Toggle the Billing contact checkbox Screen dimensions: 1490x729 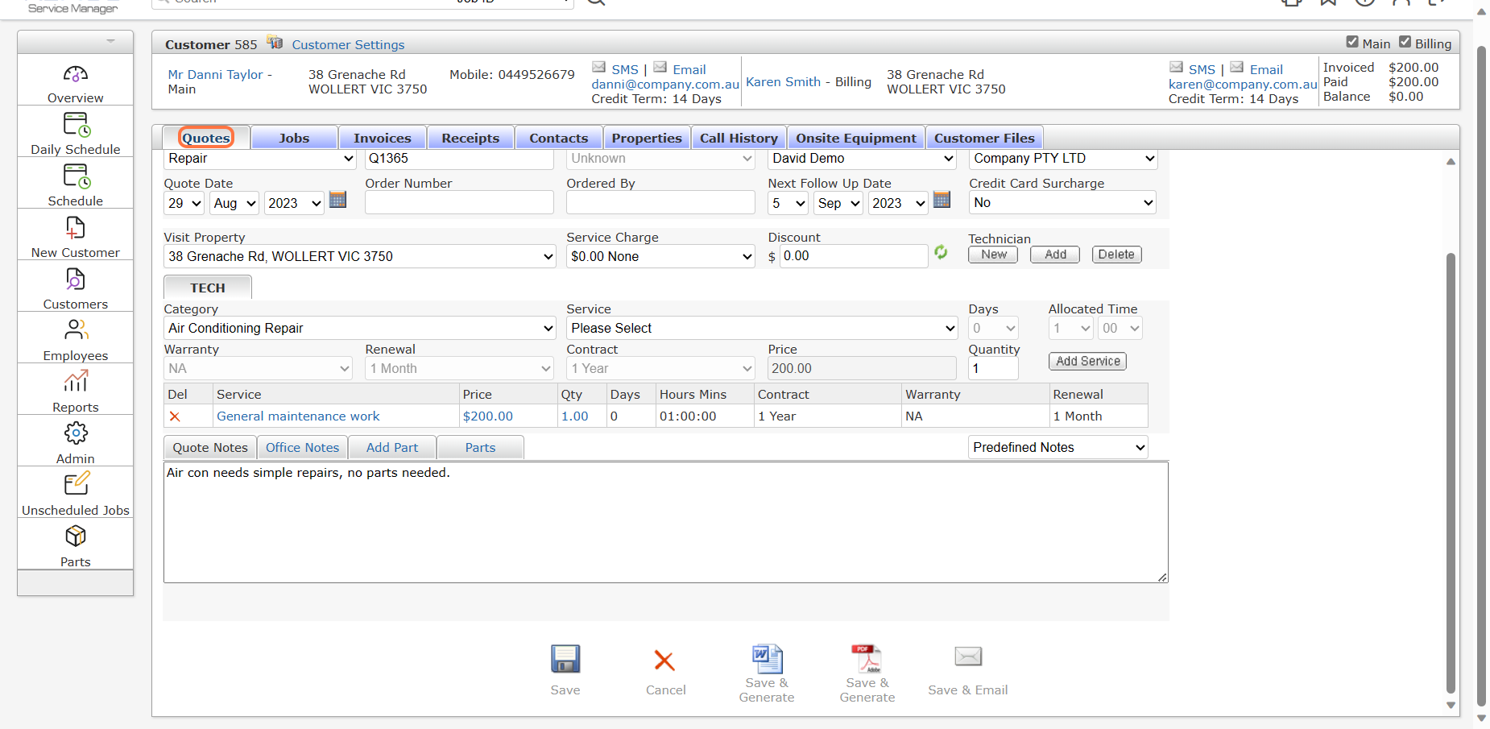click(1405, 42)
